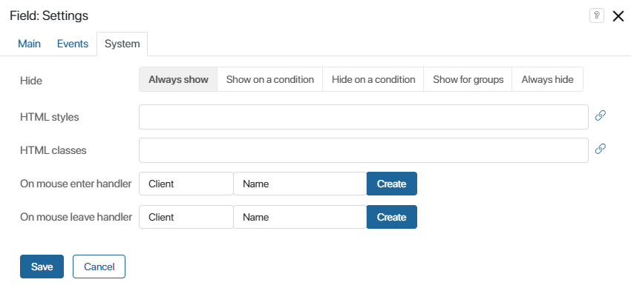
Task: Click Create for mouse enter handler
Action: click(x=391, y=184)
